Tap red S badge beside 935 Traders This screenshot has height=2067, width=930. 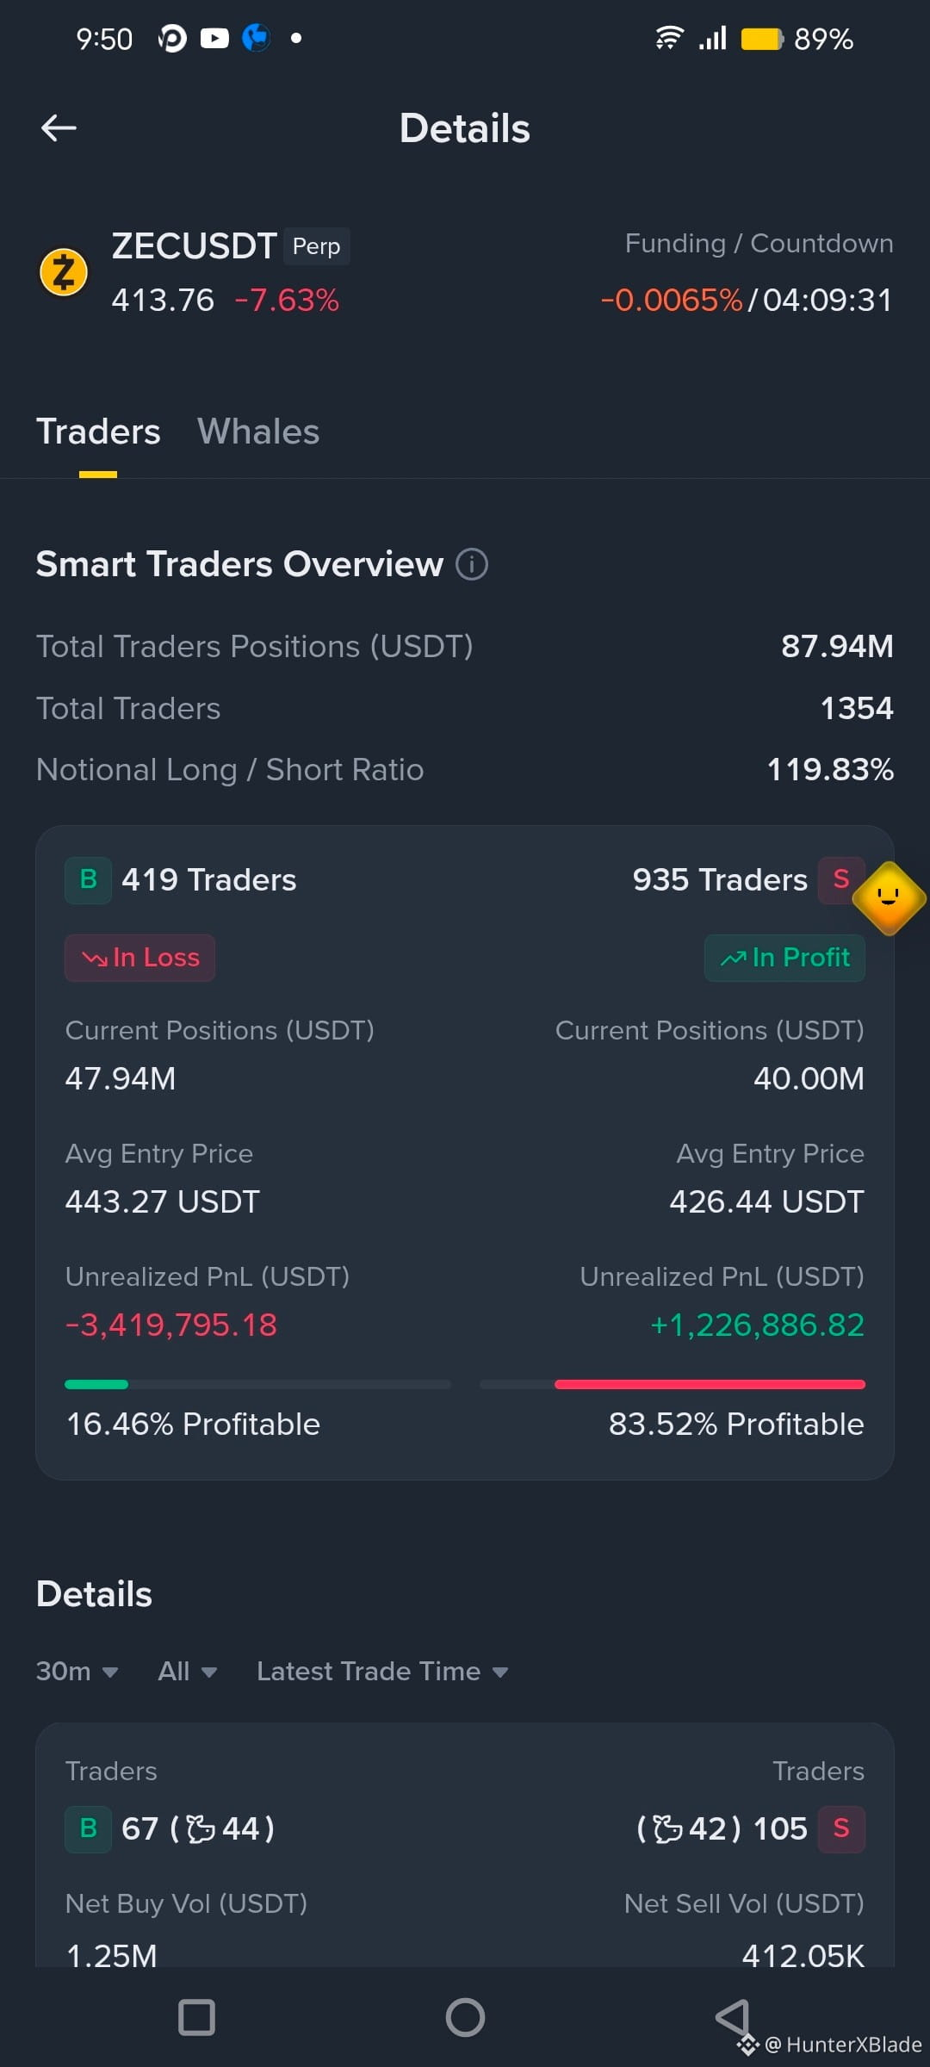pyautogui.click(x=840, y=880)
